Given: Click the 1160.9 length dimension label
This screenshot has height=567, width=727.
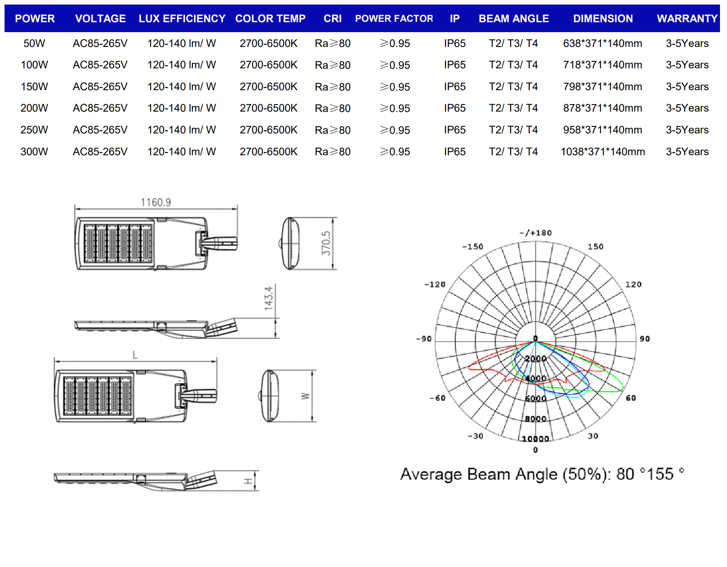Looking at the screenshot, I should coord(155,202).
